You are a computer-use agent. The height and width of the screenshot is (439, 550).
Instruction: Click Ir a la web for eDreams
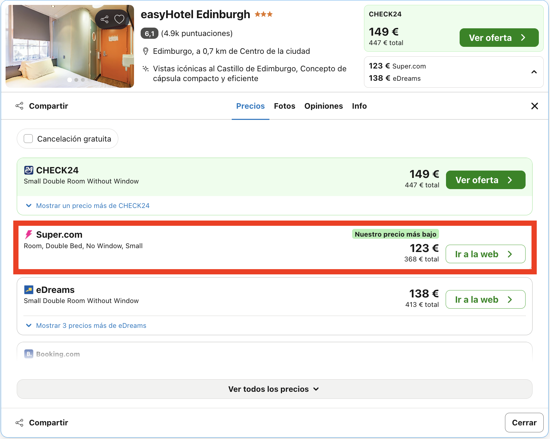[486, 300]
